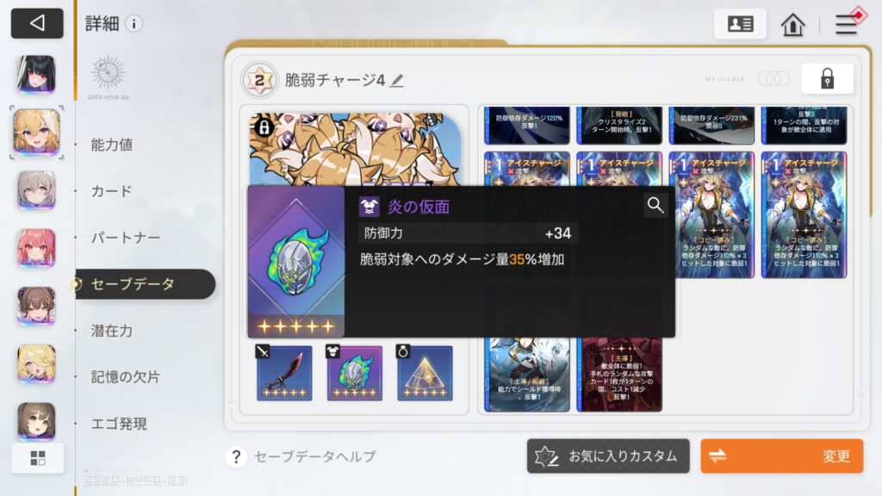Select the red-haired character portrait

[36, 248]
